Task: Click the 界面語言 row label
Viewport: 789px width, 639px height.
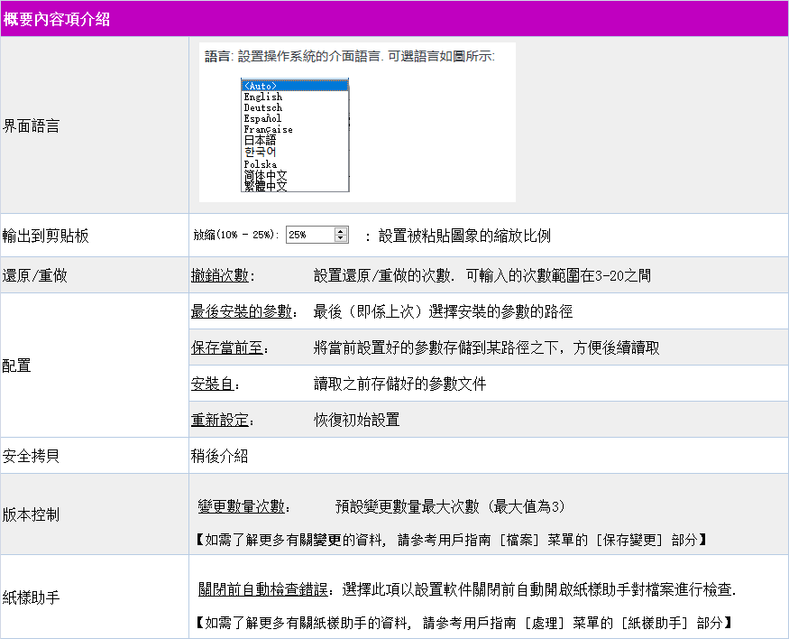Action: [x=32, y=126]
